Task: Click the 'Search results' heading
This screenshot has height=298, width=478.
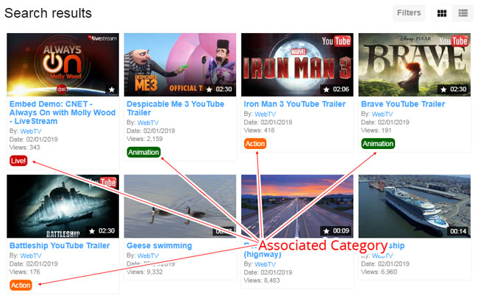Action: 48,13
